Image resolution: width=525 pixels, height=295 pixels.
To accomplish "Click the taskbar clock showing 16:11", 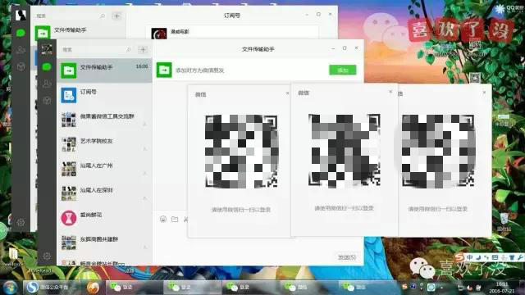I will [501, 288].
